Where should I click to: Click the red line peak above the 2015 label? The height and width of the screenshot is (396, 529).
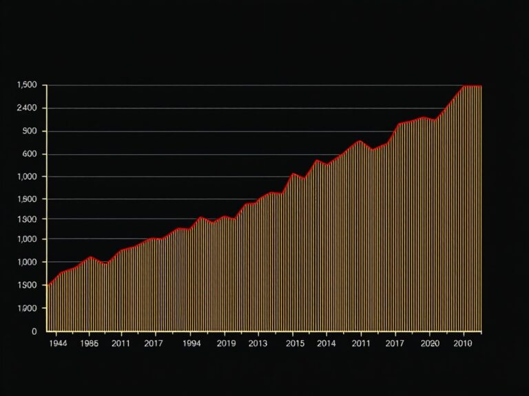(x=293, y=173)
